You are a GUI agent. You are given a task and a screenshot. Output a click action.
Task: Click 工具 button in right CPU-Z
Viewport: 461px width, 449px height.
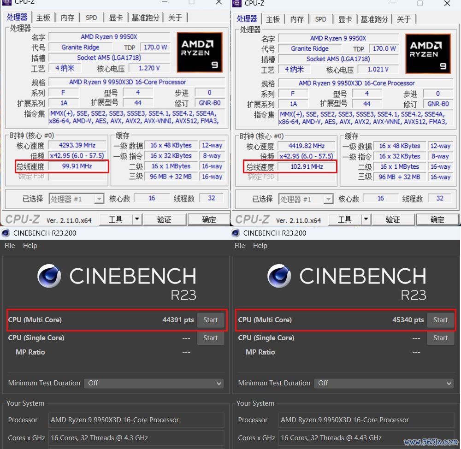(x=345, y=219)
